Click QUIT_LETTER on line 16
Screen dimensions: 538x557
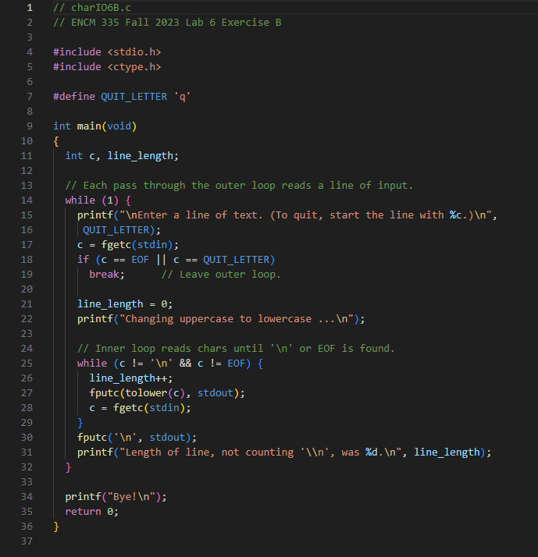pos(116,230)
